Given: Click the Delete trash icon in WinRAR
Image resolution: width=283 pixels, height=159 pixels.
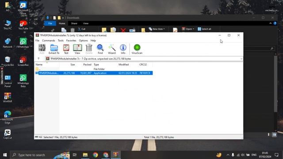Looking at the screenshot, I should 89,49.
